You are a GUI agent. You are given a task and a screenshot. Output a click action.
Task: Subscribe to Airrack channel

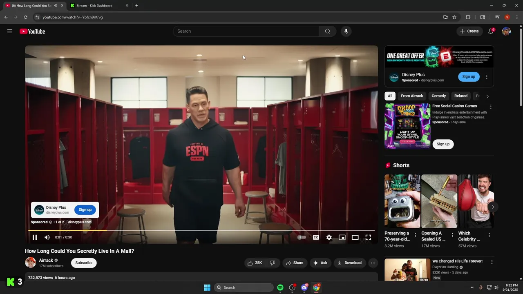click(x=84, y=263)
